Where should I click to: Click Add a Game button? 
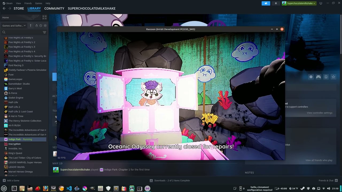point(11,181)
